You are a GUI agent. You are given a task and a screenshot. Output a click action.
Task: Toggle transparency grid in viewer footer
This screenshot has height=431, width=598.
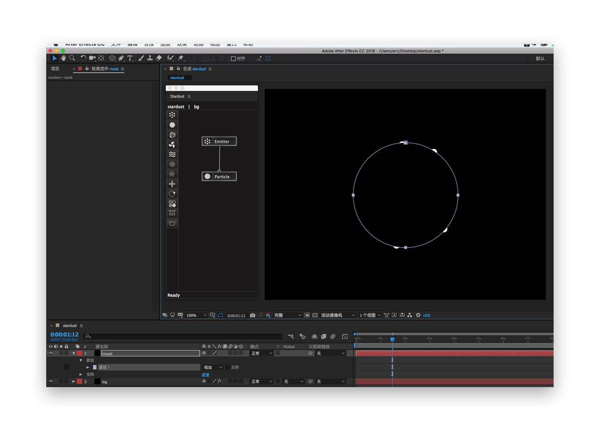coord(315,315)
